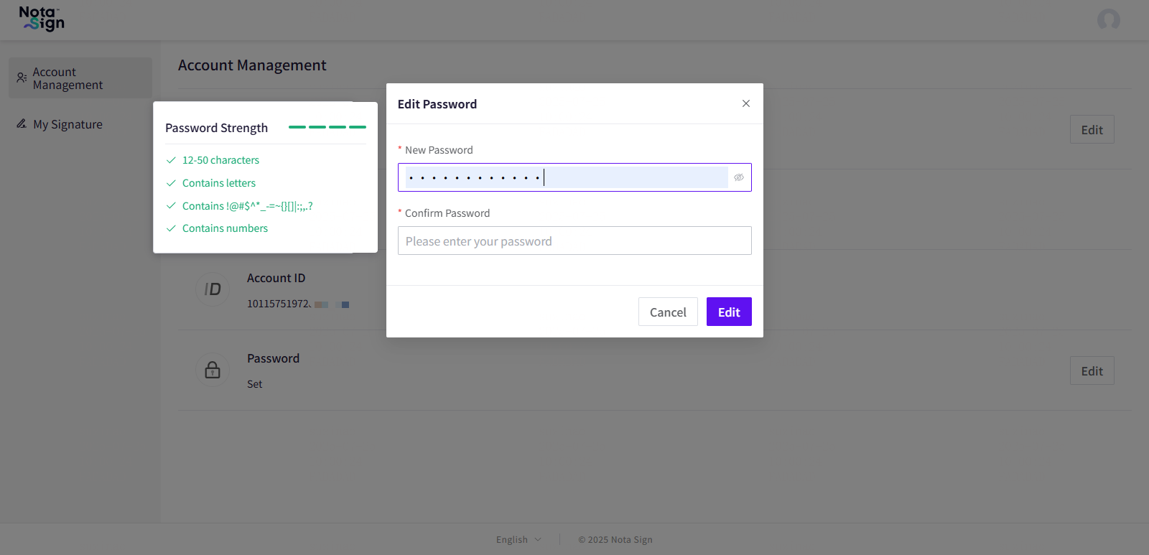Click the purple Edit button in dialog
Image resolution: width=1149 pixels, height=555 pixels.
tap(729, 312)
